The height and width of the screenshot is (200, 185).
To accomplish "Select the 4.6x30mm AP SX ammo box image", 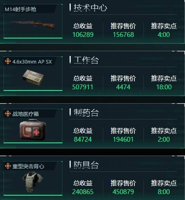I will click(33, 77).
